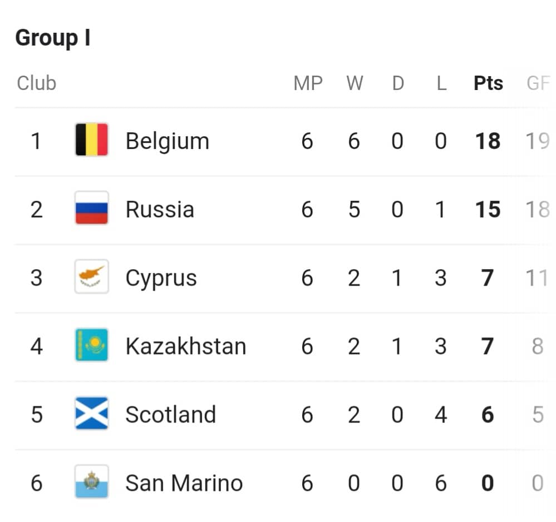
Task: Open the Scotland team page
Action: pyautogui.click(x=170, y=414)
